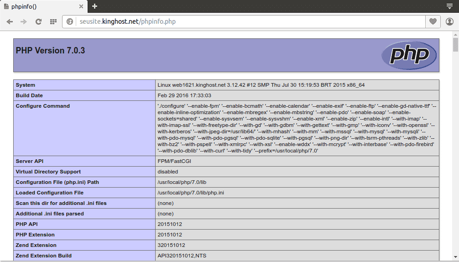Go back to the previous page
459x262 pixels.
tap(10, 21)
